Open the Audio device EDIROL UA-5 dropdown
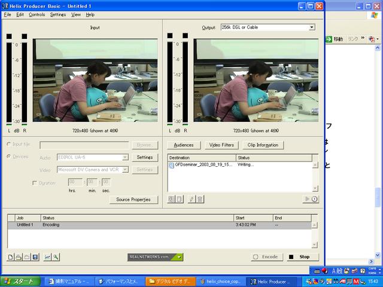383x287 pixels. pyautogui.click(x=125, y=157)
